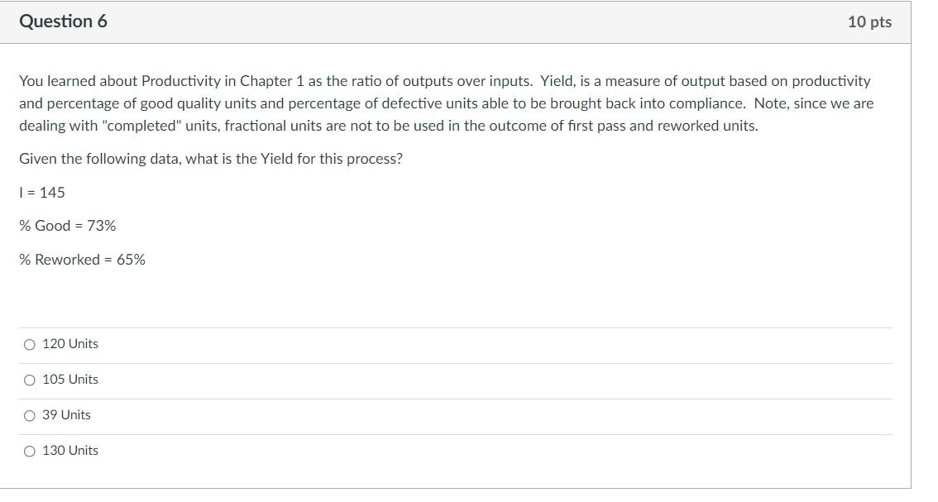Click the 105 Units option label
Image resolution: width=938 pixels, height=502 pixels.
click(x=69, y=379)
